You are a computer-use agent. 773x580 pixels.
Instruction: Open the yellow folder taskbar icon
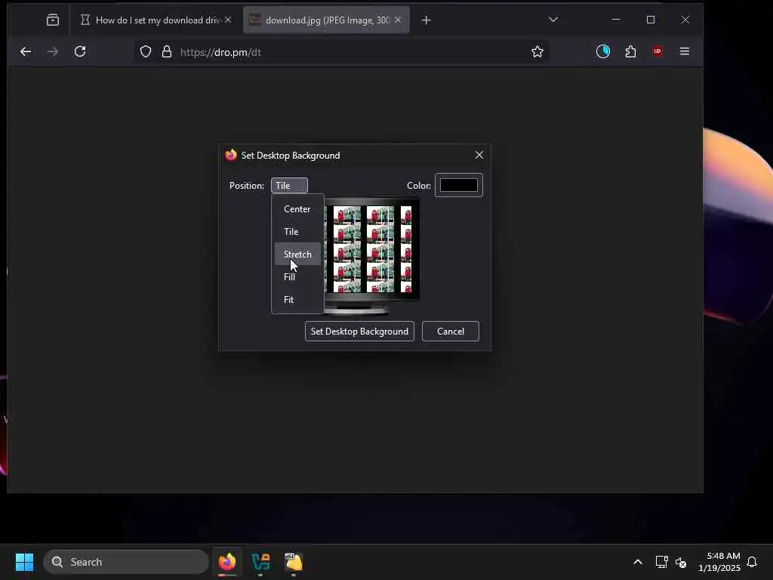pyautogui.click(x=294, y=562)
